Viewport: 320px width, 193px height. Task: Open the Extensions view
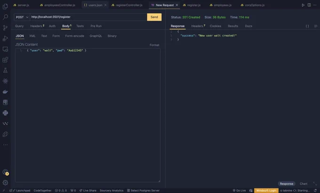[5, 60]
